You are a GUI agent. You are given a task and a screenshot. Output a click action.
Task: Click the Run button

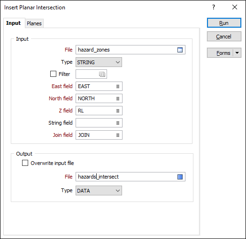[x=224, y=23]
